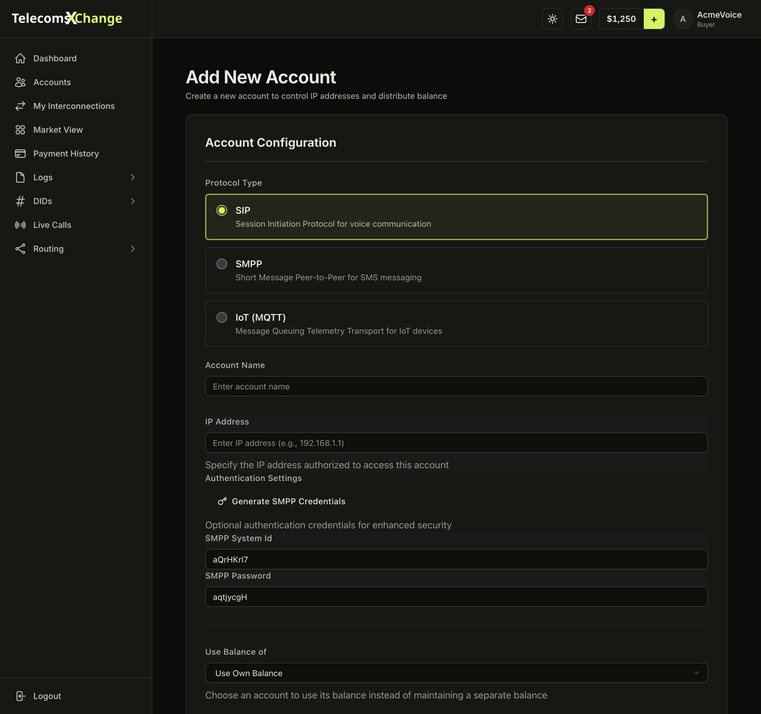Click the My Interconnections arrows icon
The height and width of the screenshot is (714, 761).
coord(20,106)
